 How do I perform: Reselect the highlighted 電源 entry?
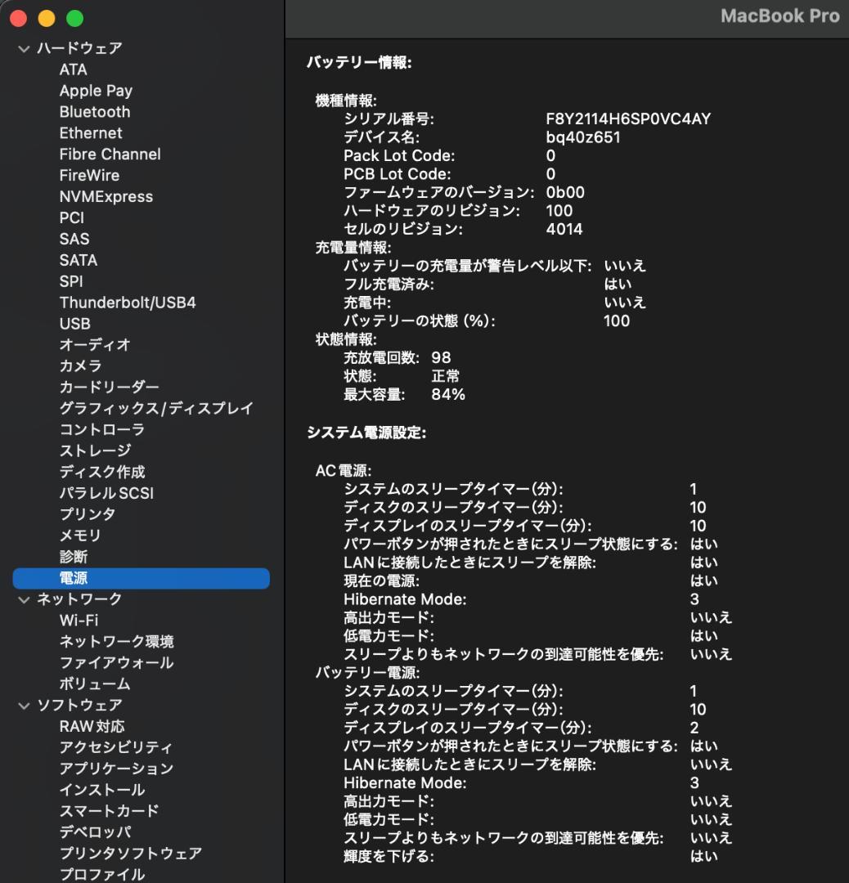pos(74,578)
